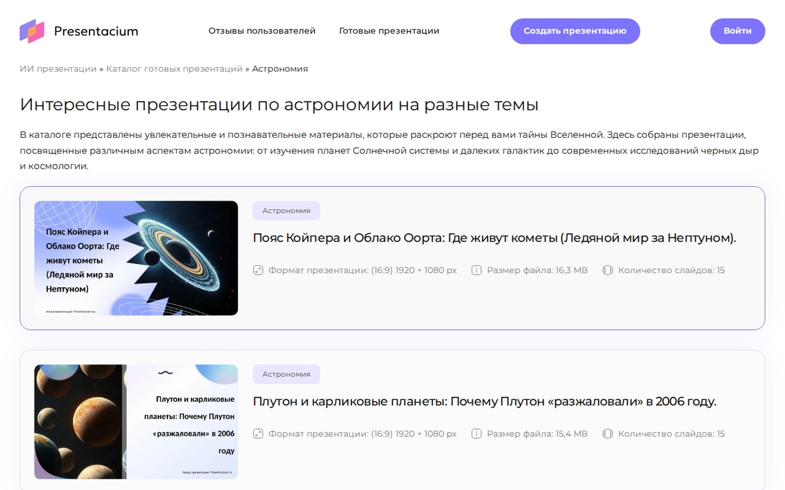785x490 pixels.
Task: Click format icon in Плутон card
Action: [x=258, y=433]
